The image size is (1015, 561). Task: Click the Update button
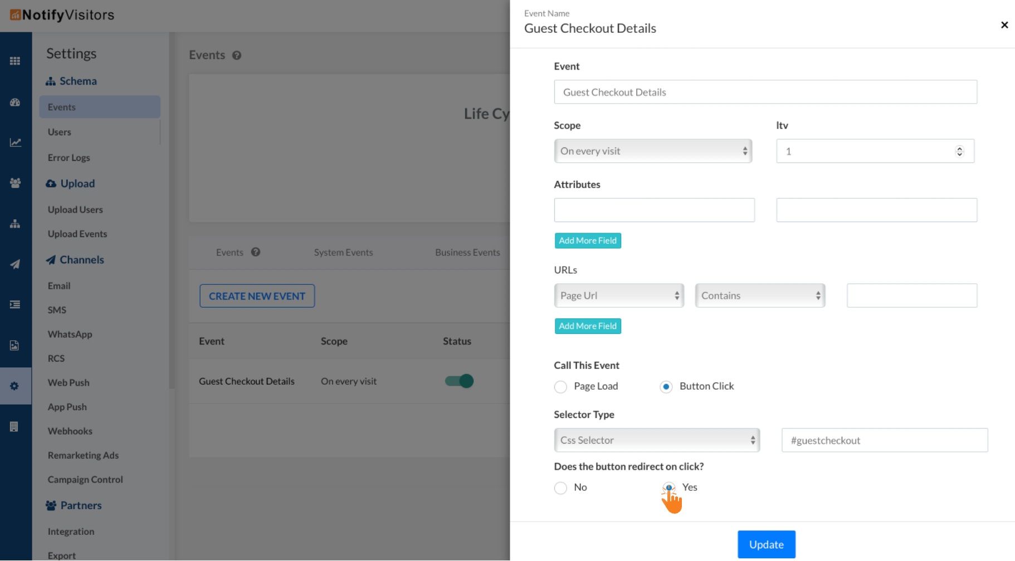click(766, 544)
